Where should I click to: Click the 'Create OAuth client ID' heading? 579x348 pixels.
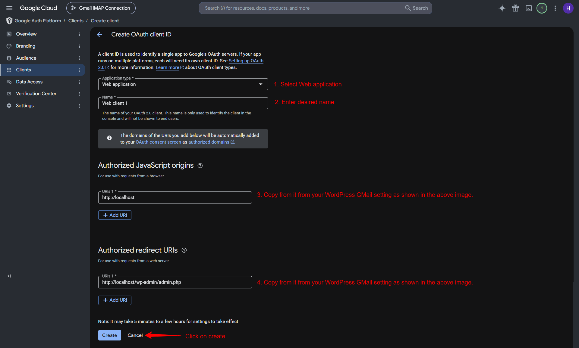[x=141, y=35]
